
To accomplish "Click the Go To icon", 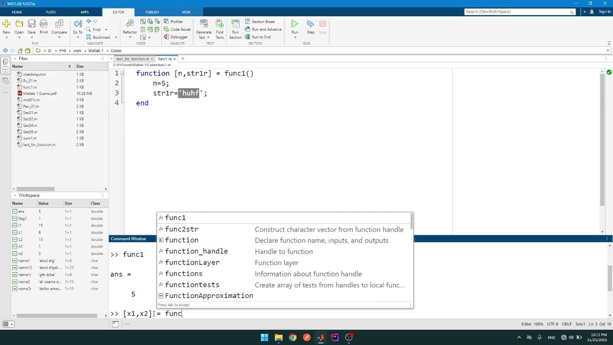I will [78, 23].
